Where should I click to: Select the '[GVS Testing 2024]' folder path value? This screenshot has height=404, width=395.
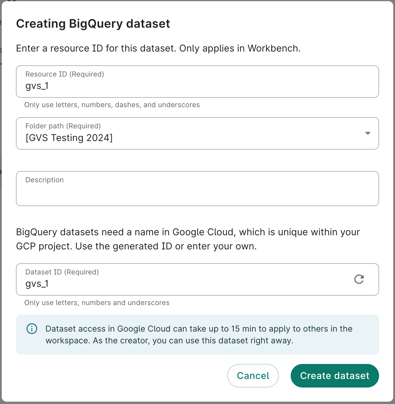click(69, 138)
